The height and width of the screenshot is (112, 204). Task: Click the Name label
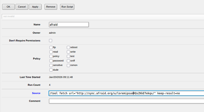click(37, 25)
